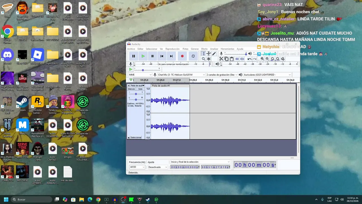362x204 pixels.
Task: Close the audio track with its X button
Action: tap(129, 86)
